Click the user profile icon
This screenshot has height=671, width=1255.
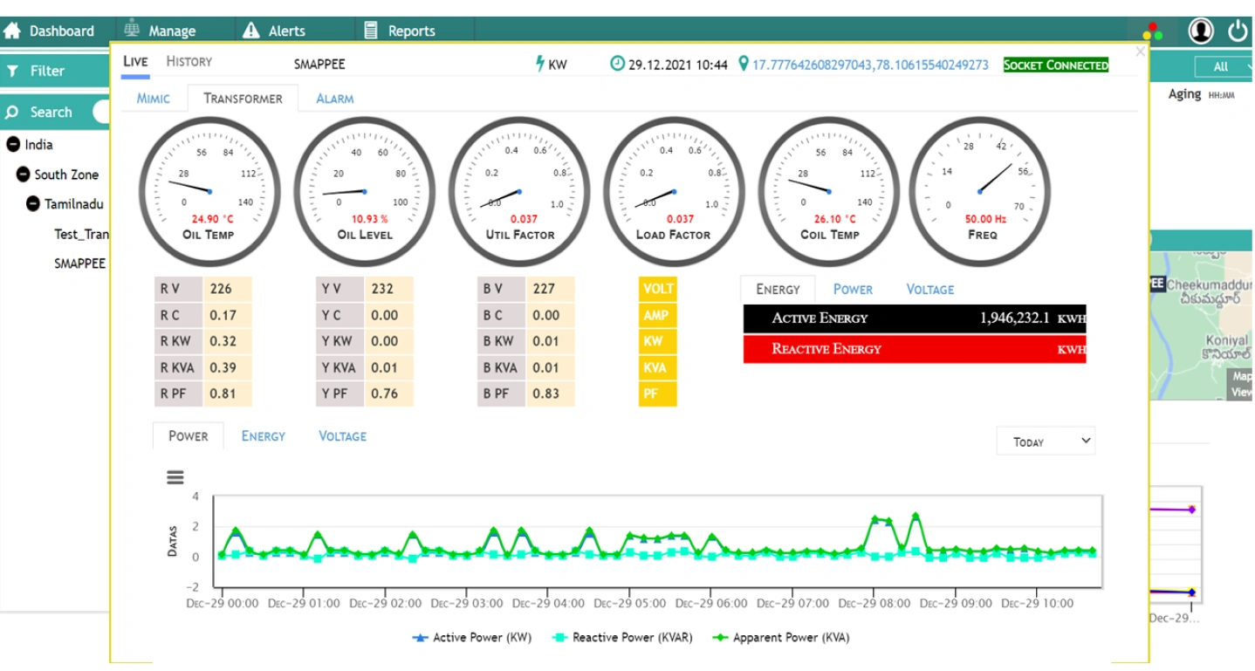click(x=1200, y=30)
